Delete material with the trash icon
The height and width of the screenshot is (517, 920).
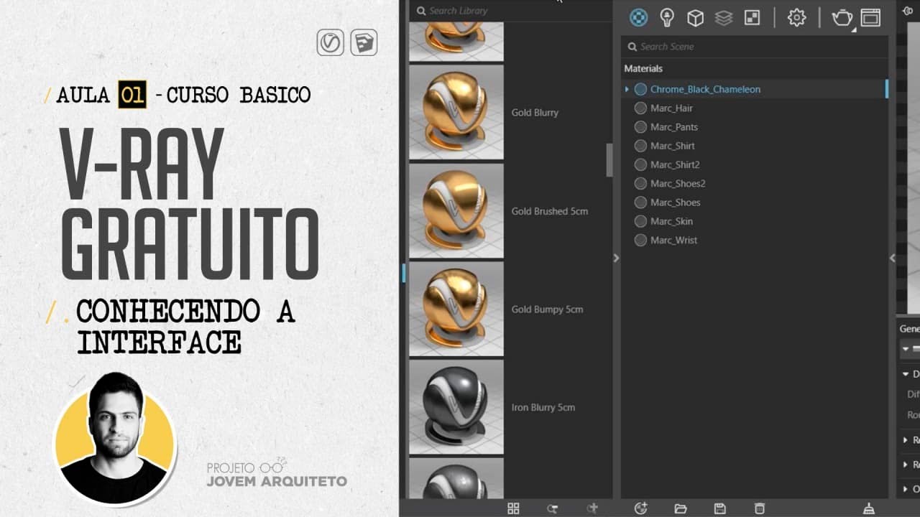tap(760, 508)
